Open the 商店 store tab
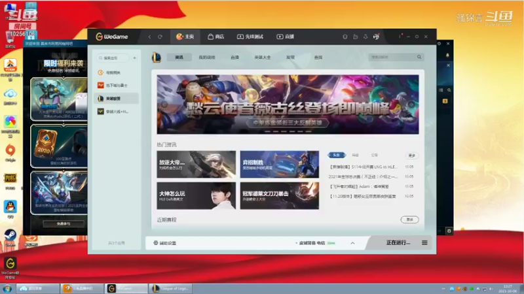Viewport: 524px width, 294px height. tap(216, 37)
